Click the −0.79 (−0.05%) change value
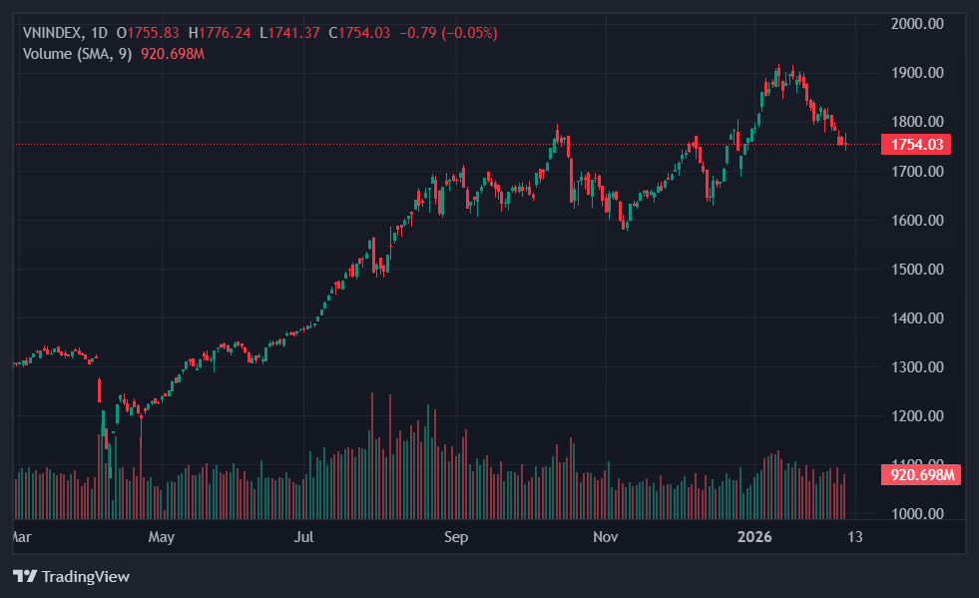Image resolution: width=979 pixels, height=598 pixels. coord(448,33)
